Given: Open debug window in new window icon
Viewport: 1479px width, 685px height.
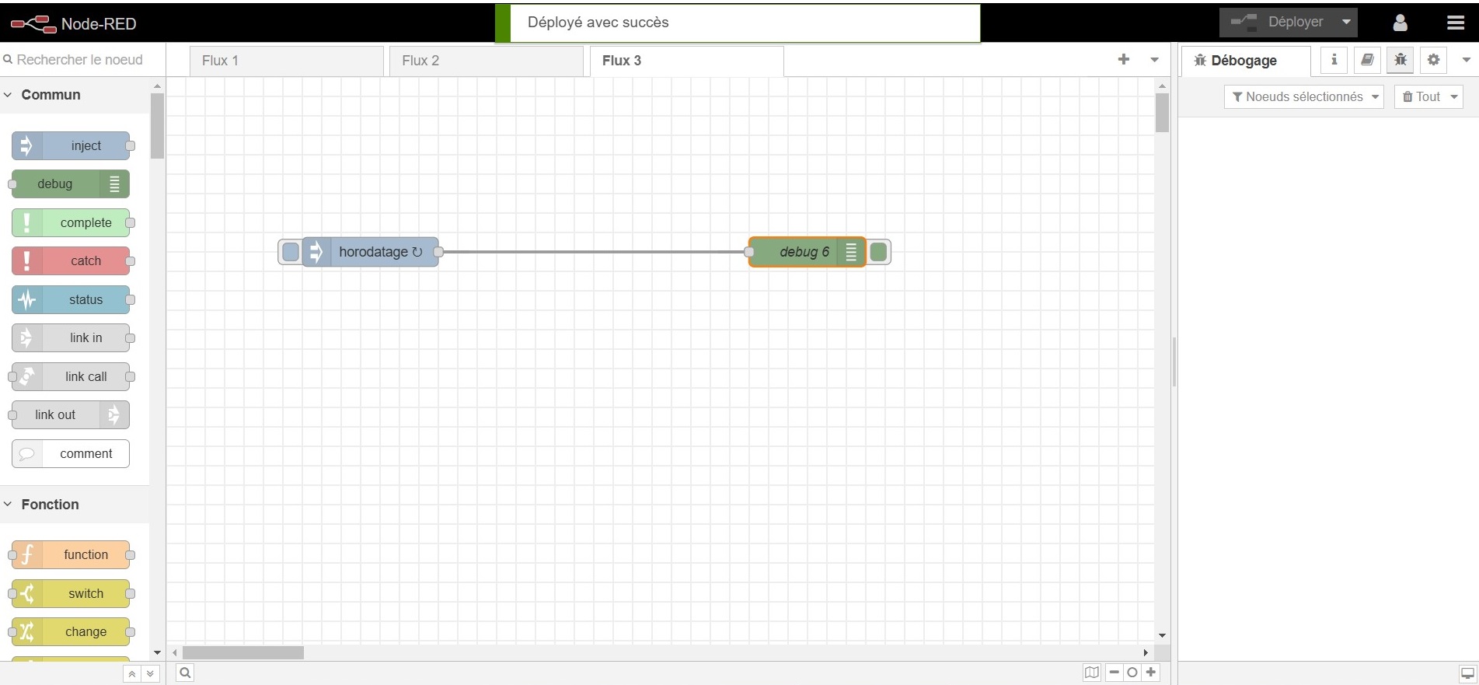Looking at the screenshot, I should 1467,673.
